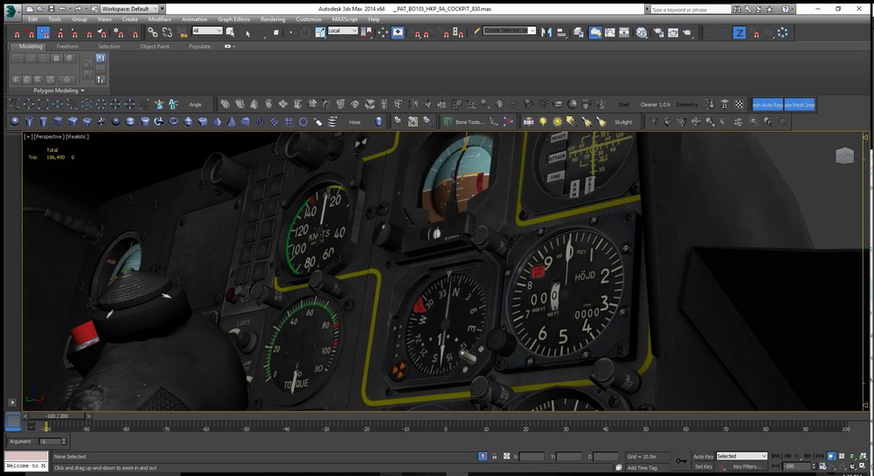Open the Workspace: Default dropdown

coord(125,9)
